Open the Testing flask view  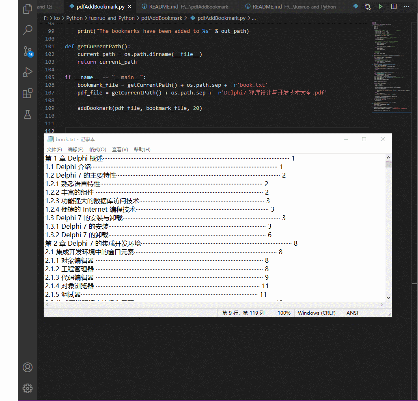[x=28, y=114]
